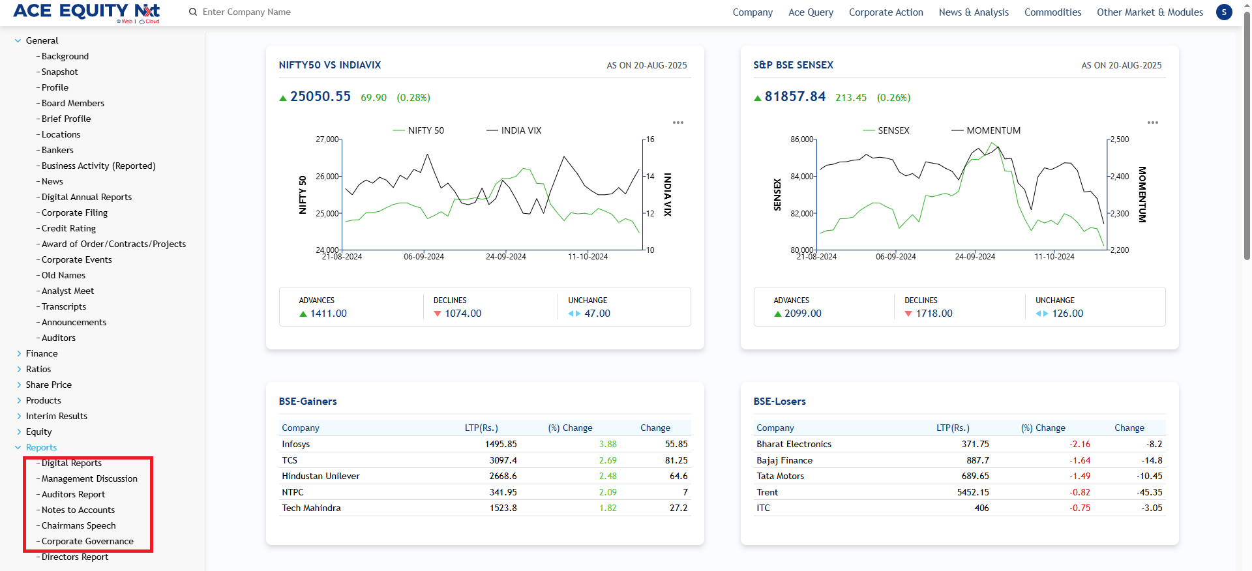Toggle INDIA VIX legend series

(513, 130)
